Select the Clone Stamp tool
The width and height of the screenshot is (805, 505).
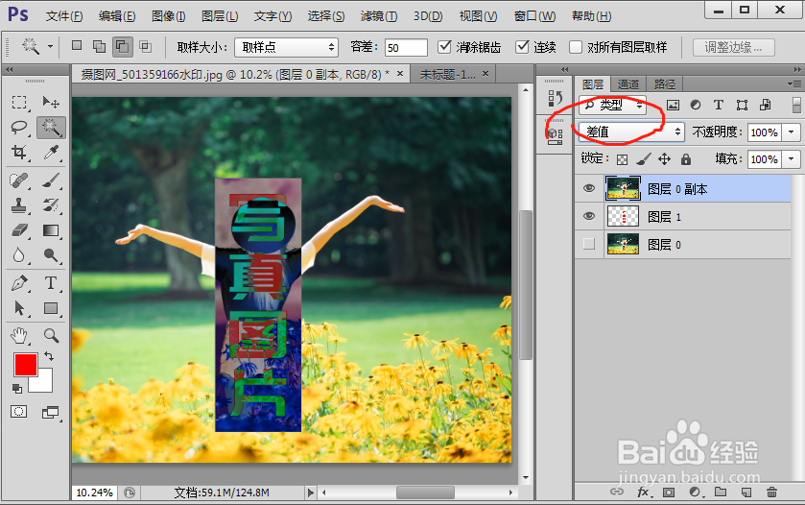(x=19, y=205)
